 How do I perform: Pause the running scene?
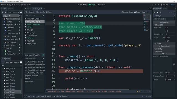[155, 5]
